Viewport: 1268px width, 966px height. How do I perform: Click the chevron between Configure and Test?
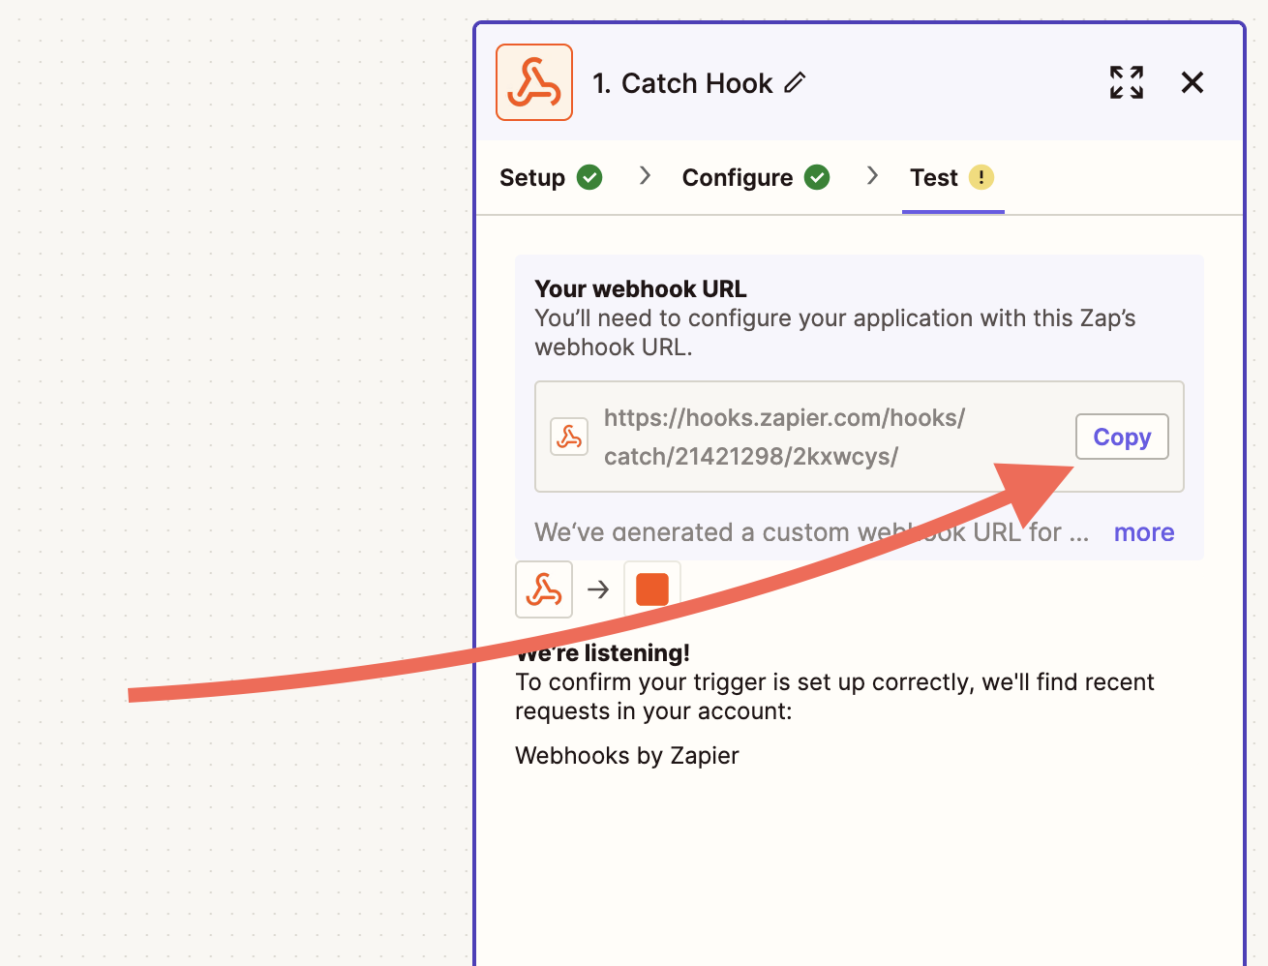point(872,176)
